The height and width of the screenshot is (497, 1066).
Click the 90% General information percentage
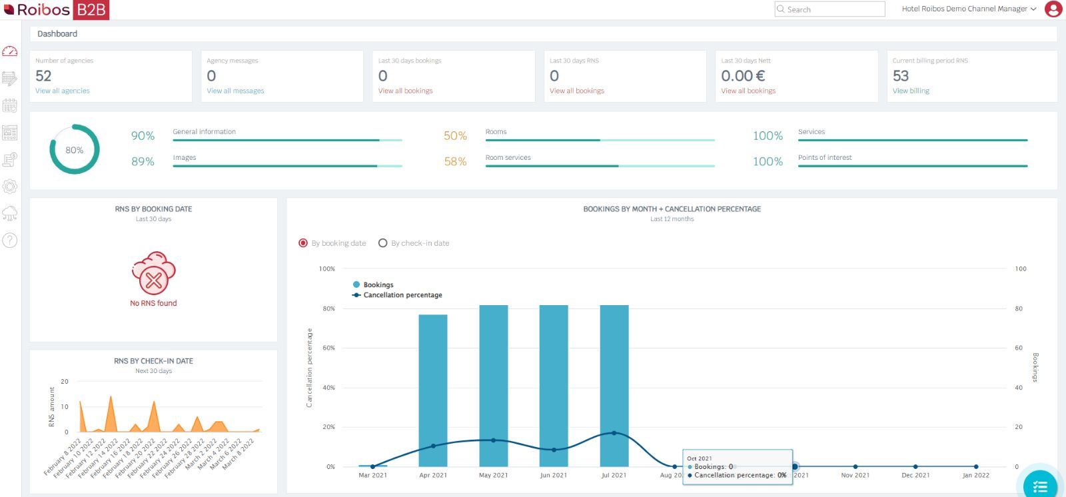coord(143,136)
